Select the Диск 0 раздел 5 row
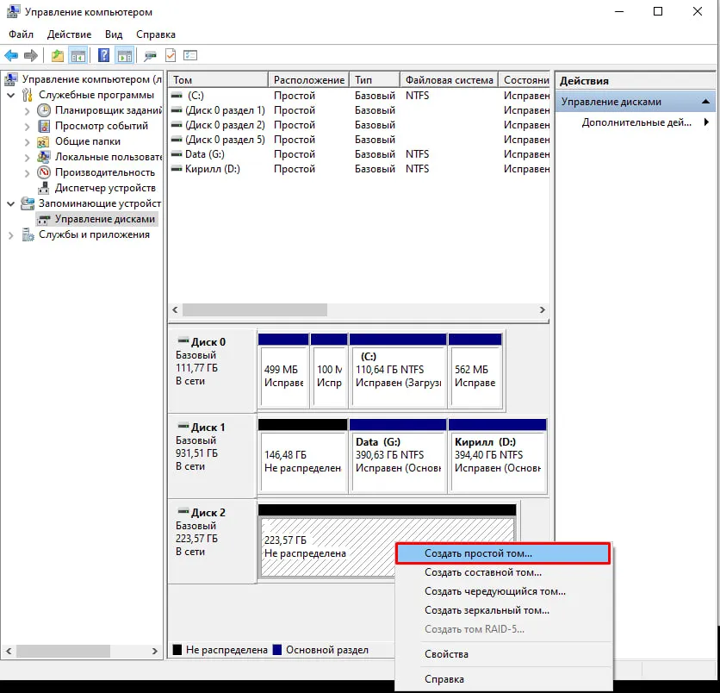This screenshot has height=693, width=720. pos(359,140)
